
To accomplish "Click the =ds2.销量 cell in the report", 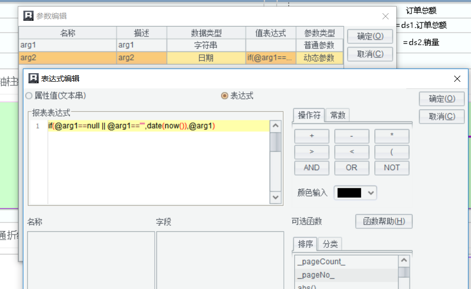I will pos(421,42).
